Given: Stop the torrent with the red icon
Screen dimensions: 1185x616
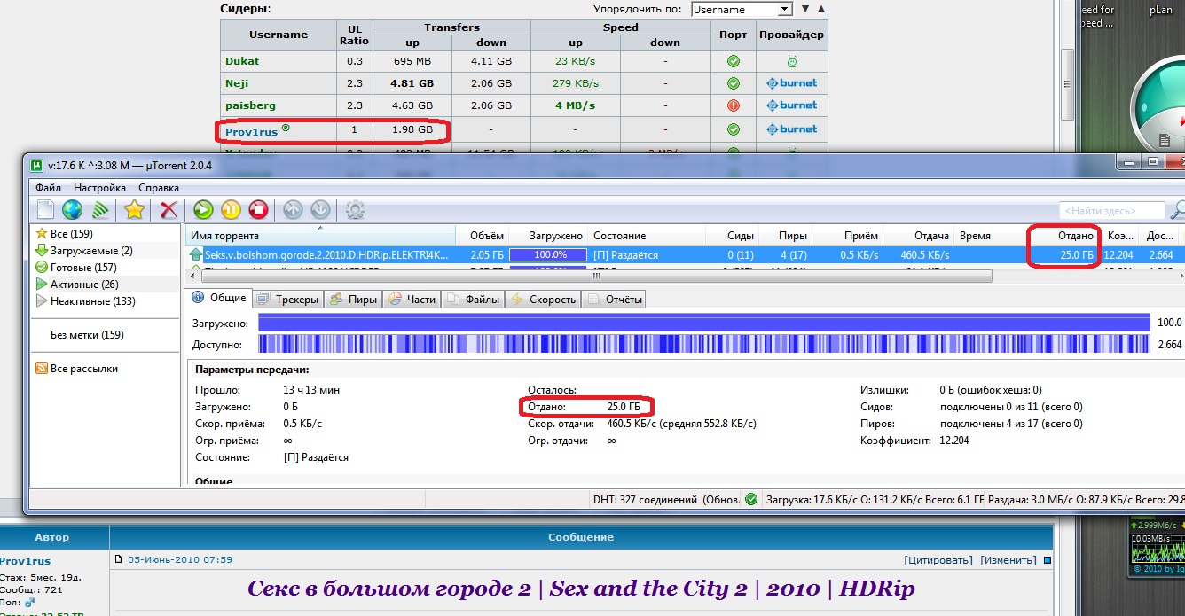Looking at the screenshot, I should tap(258, 210).
